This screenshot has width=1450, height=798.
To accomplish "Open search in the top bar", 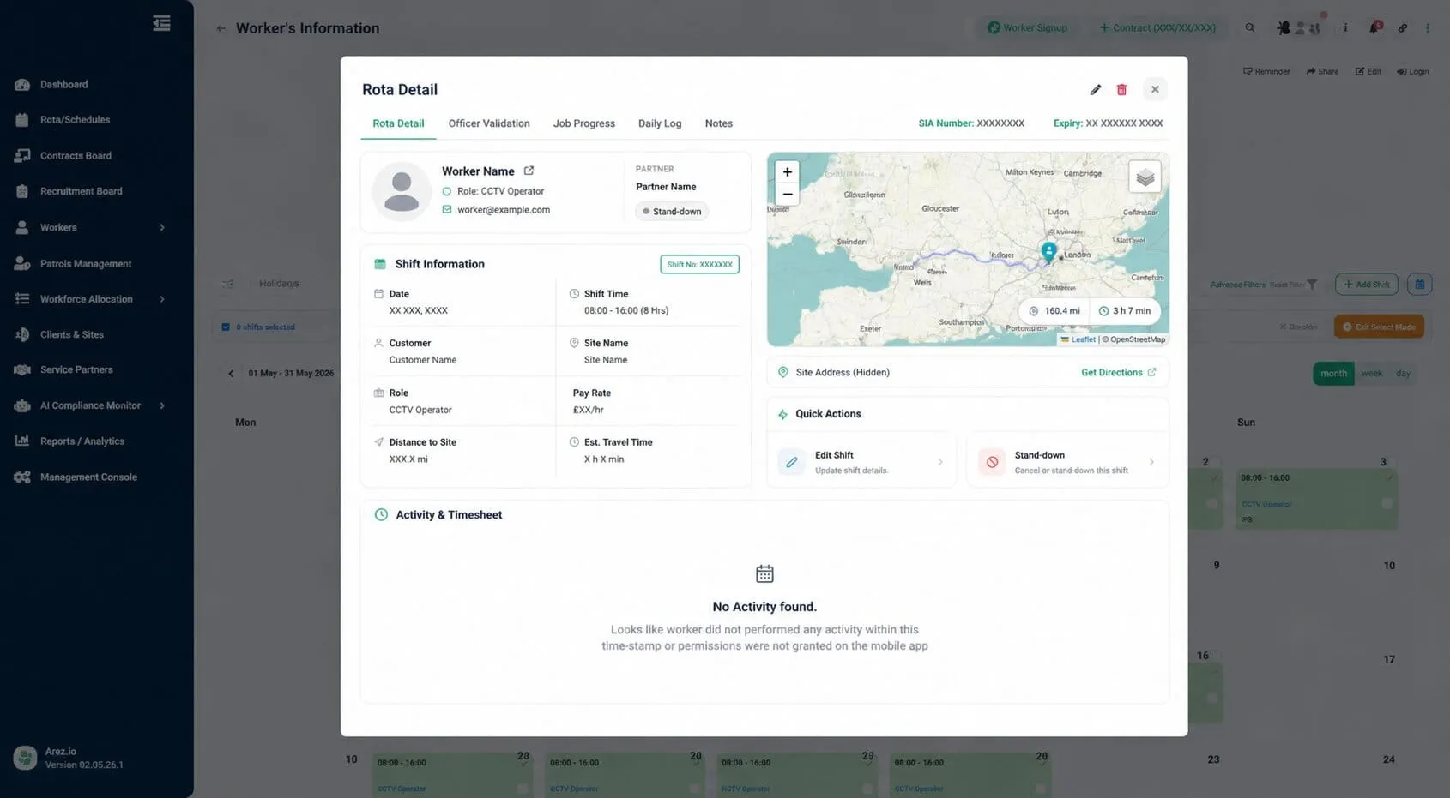I will 1249,27.
